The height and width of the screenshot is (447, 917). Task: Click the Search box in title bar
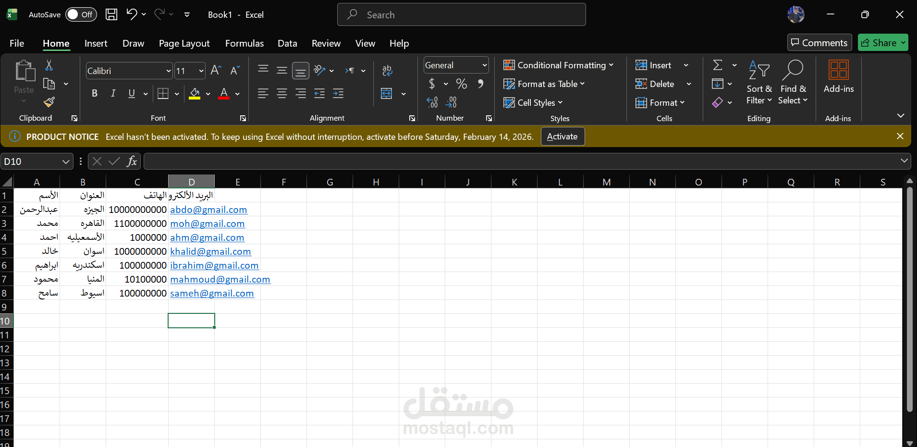pyautogui.click(x=462, y=14)
